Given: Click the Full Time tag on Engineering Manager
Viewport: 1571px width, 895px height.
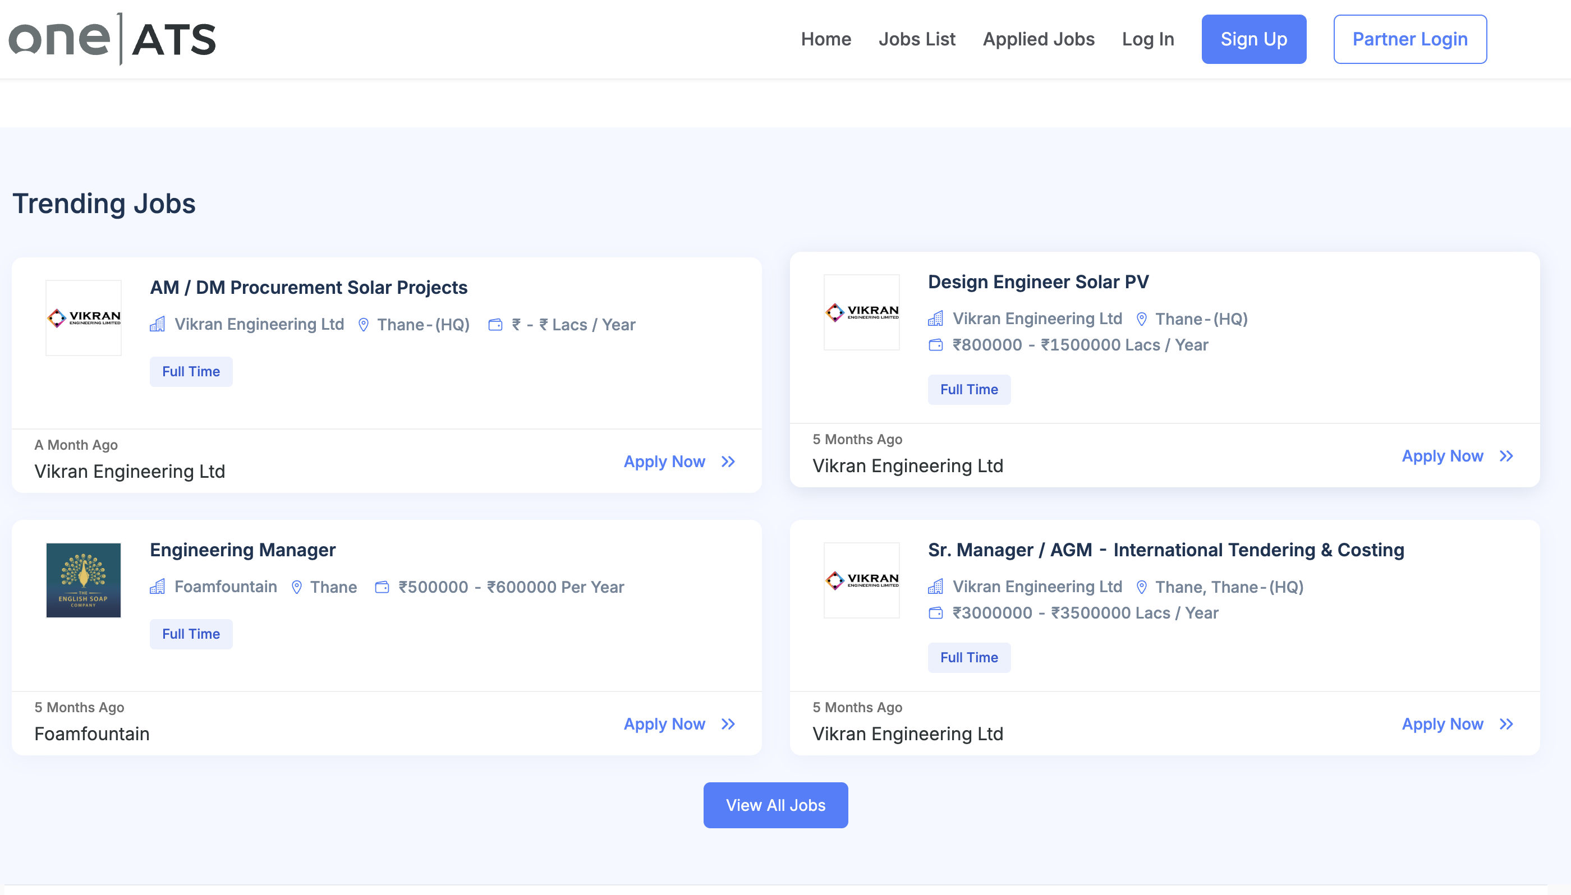Looking at the screenshot, I should click(x=191, y=634).
